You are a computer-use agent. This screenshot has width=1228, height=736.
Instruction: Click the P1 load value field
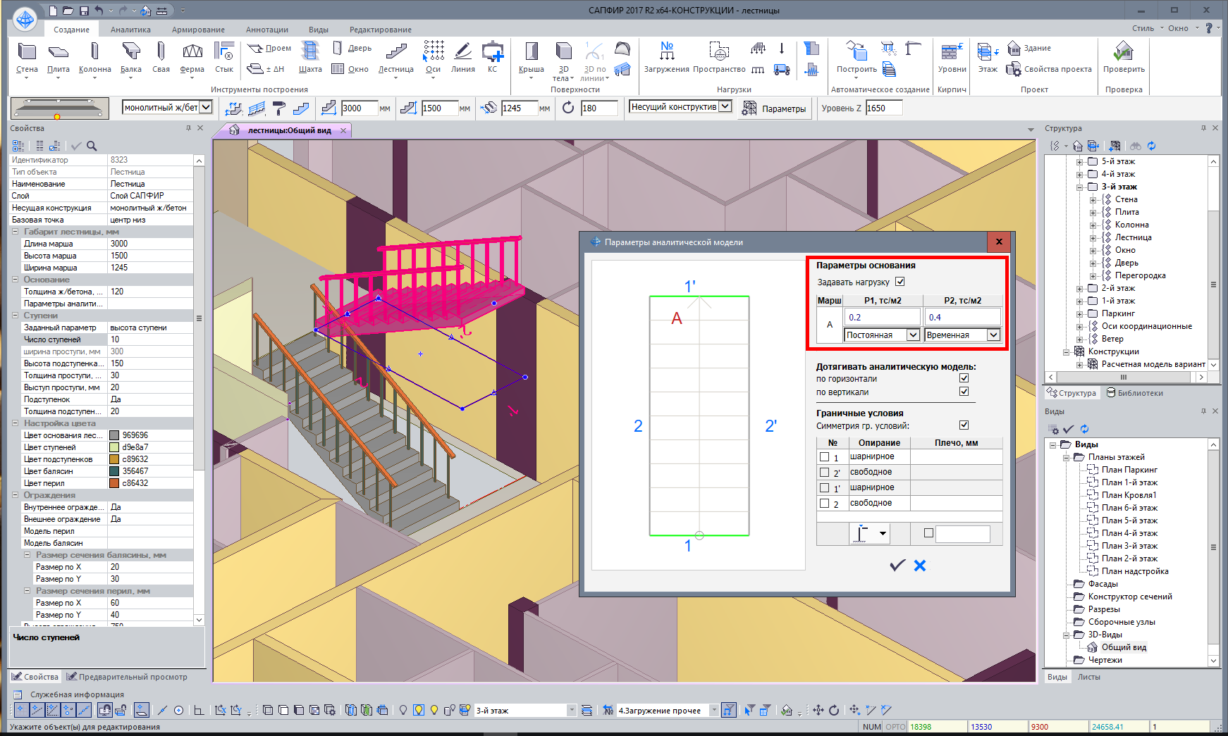click(883, 317)
